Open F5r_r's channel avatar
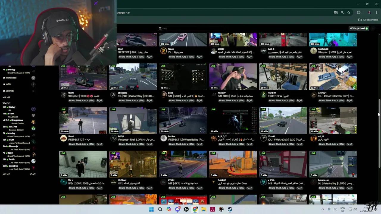The width and height of the screenshot is (381, 214). click(63, 182)
